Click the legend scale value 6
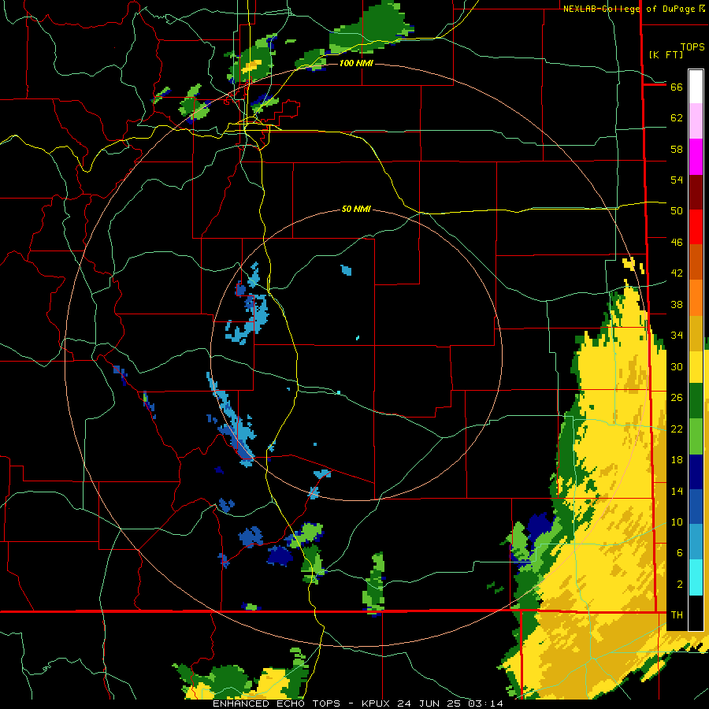709x709 pixels. (679, 553)
